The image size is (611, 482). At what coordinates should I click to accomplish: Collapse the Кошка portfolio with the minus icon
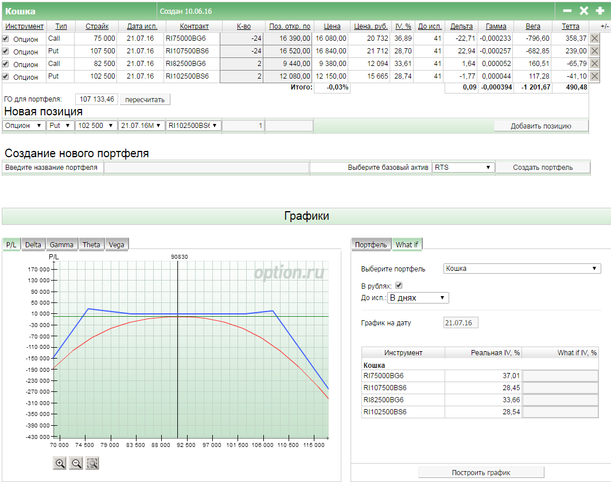pos(567,11)
